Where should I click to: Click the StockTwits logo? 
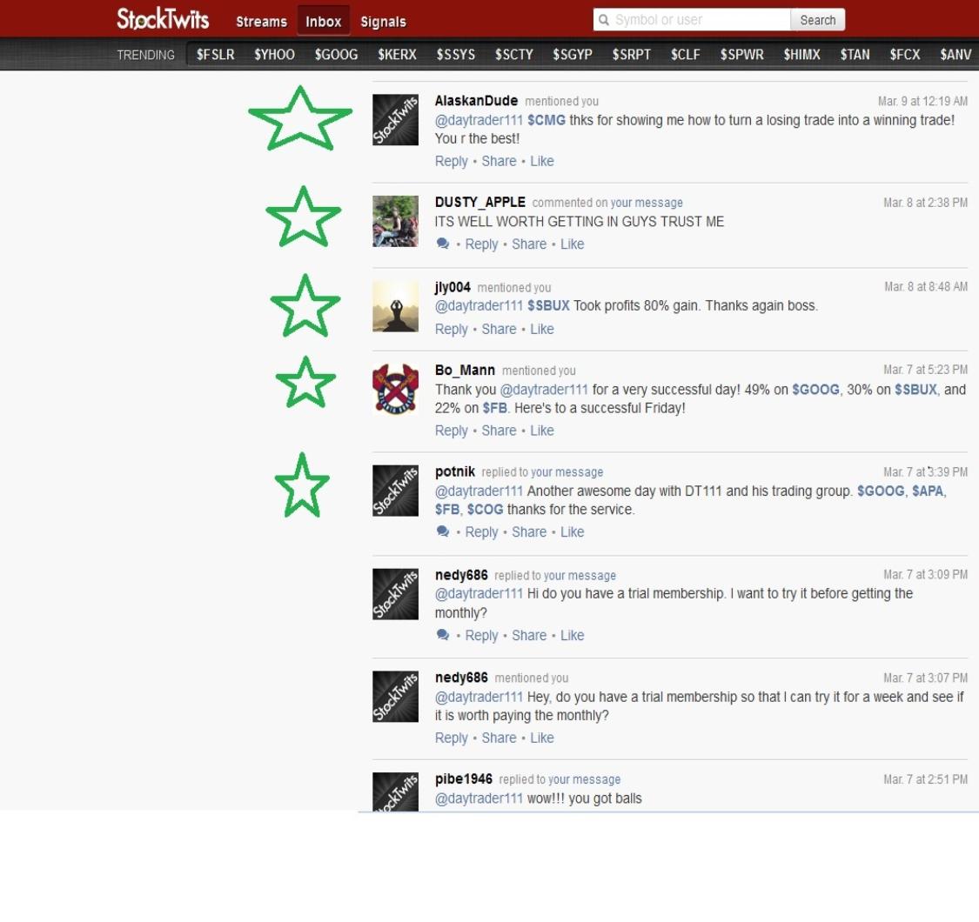(x=163, y=19)
